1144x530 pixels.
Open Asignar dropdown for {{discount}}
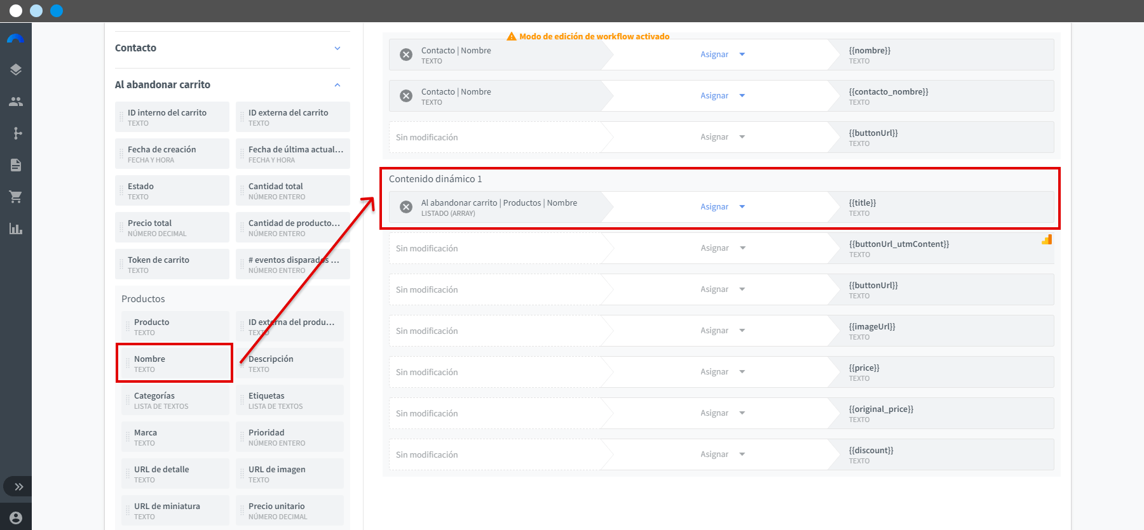point(723,454)
